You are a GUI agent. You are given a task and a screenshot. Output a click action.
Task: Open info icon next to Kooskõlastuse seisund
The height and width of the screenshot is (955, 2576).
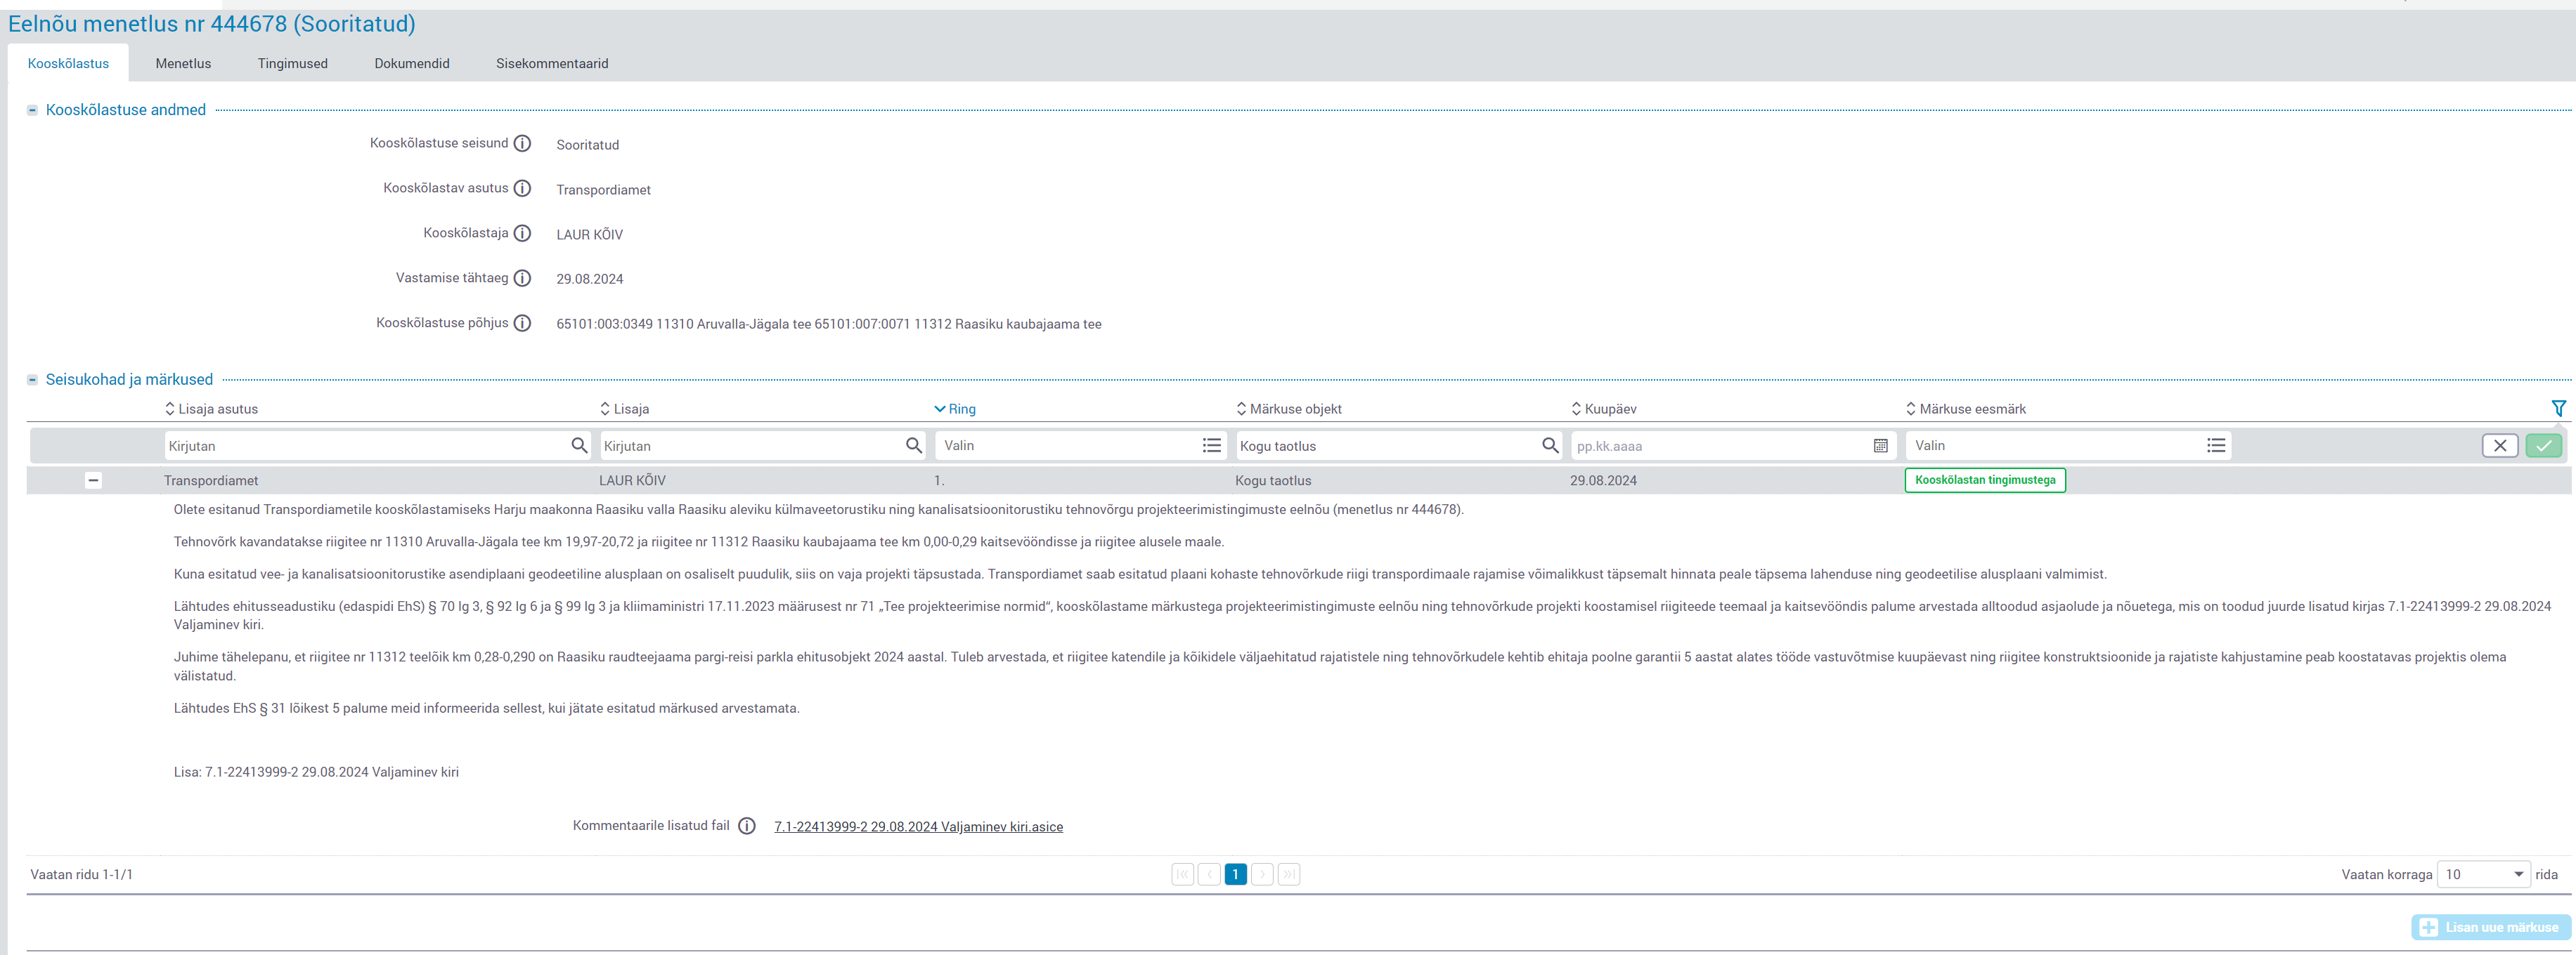pyautogui.click(x=522, y=143)
